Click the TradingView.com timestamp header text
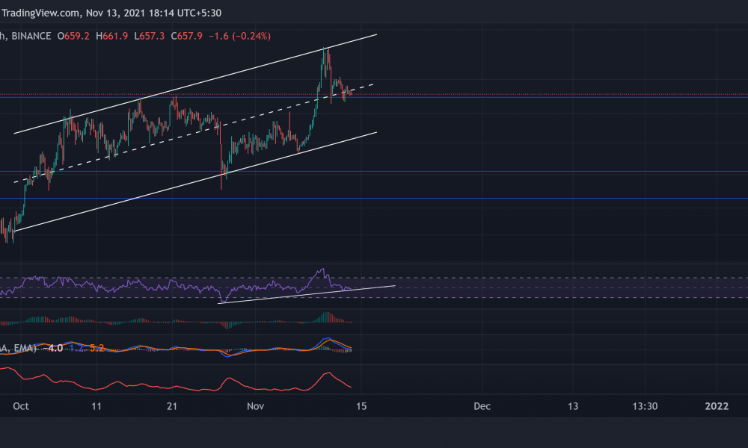 tap(111, 13)
